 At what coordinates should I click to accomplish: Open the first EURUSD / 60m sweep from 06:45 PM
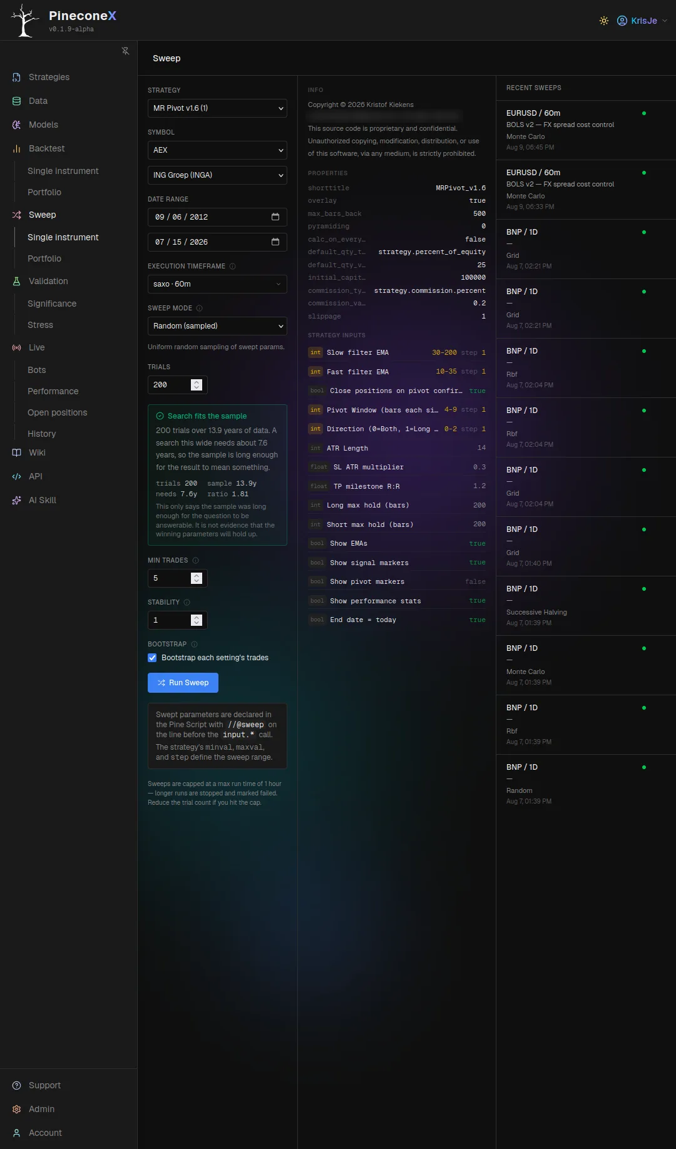(586, 130)
